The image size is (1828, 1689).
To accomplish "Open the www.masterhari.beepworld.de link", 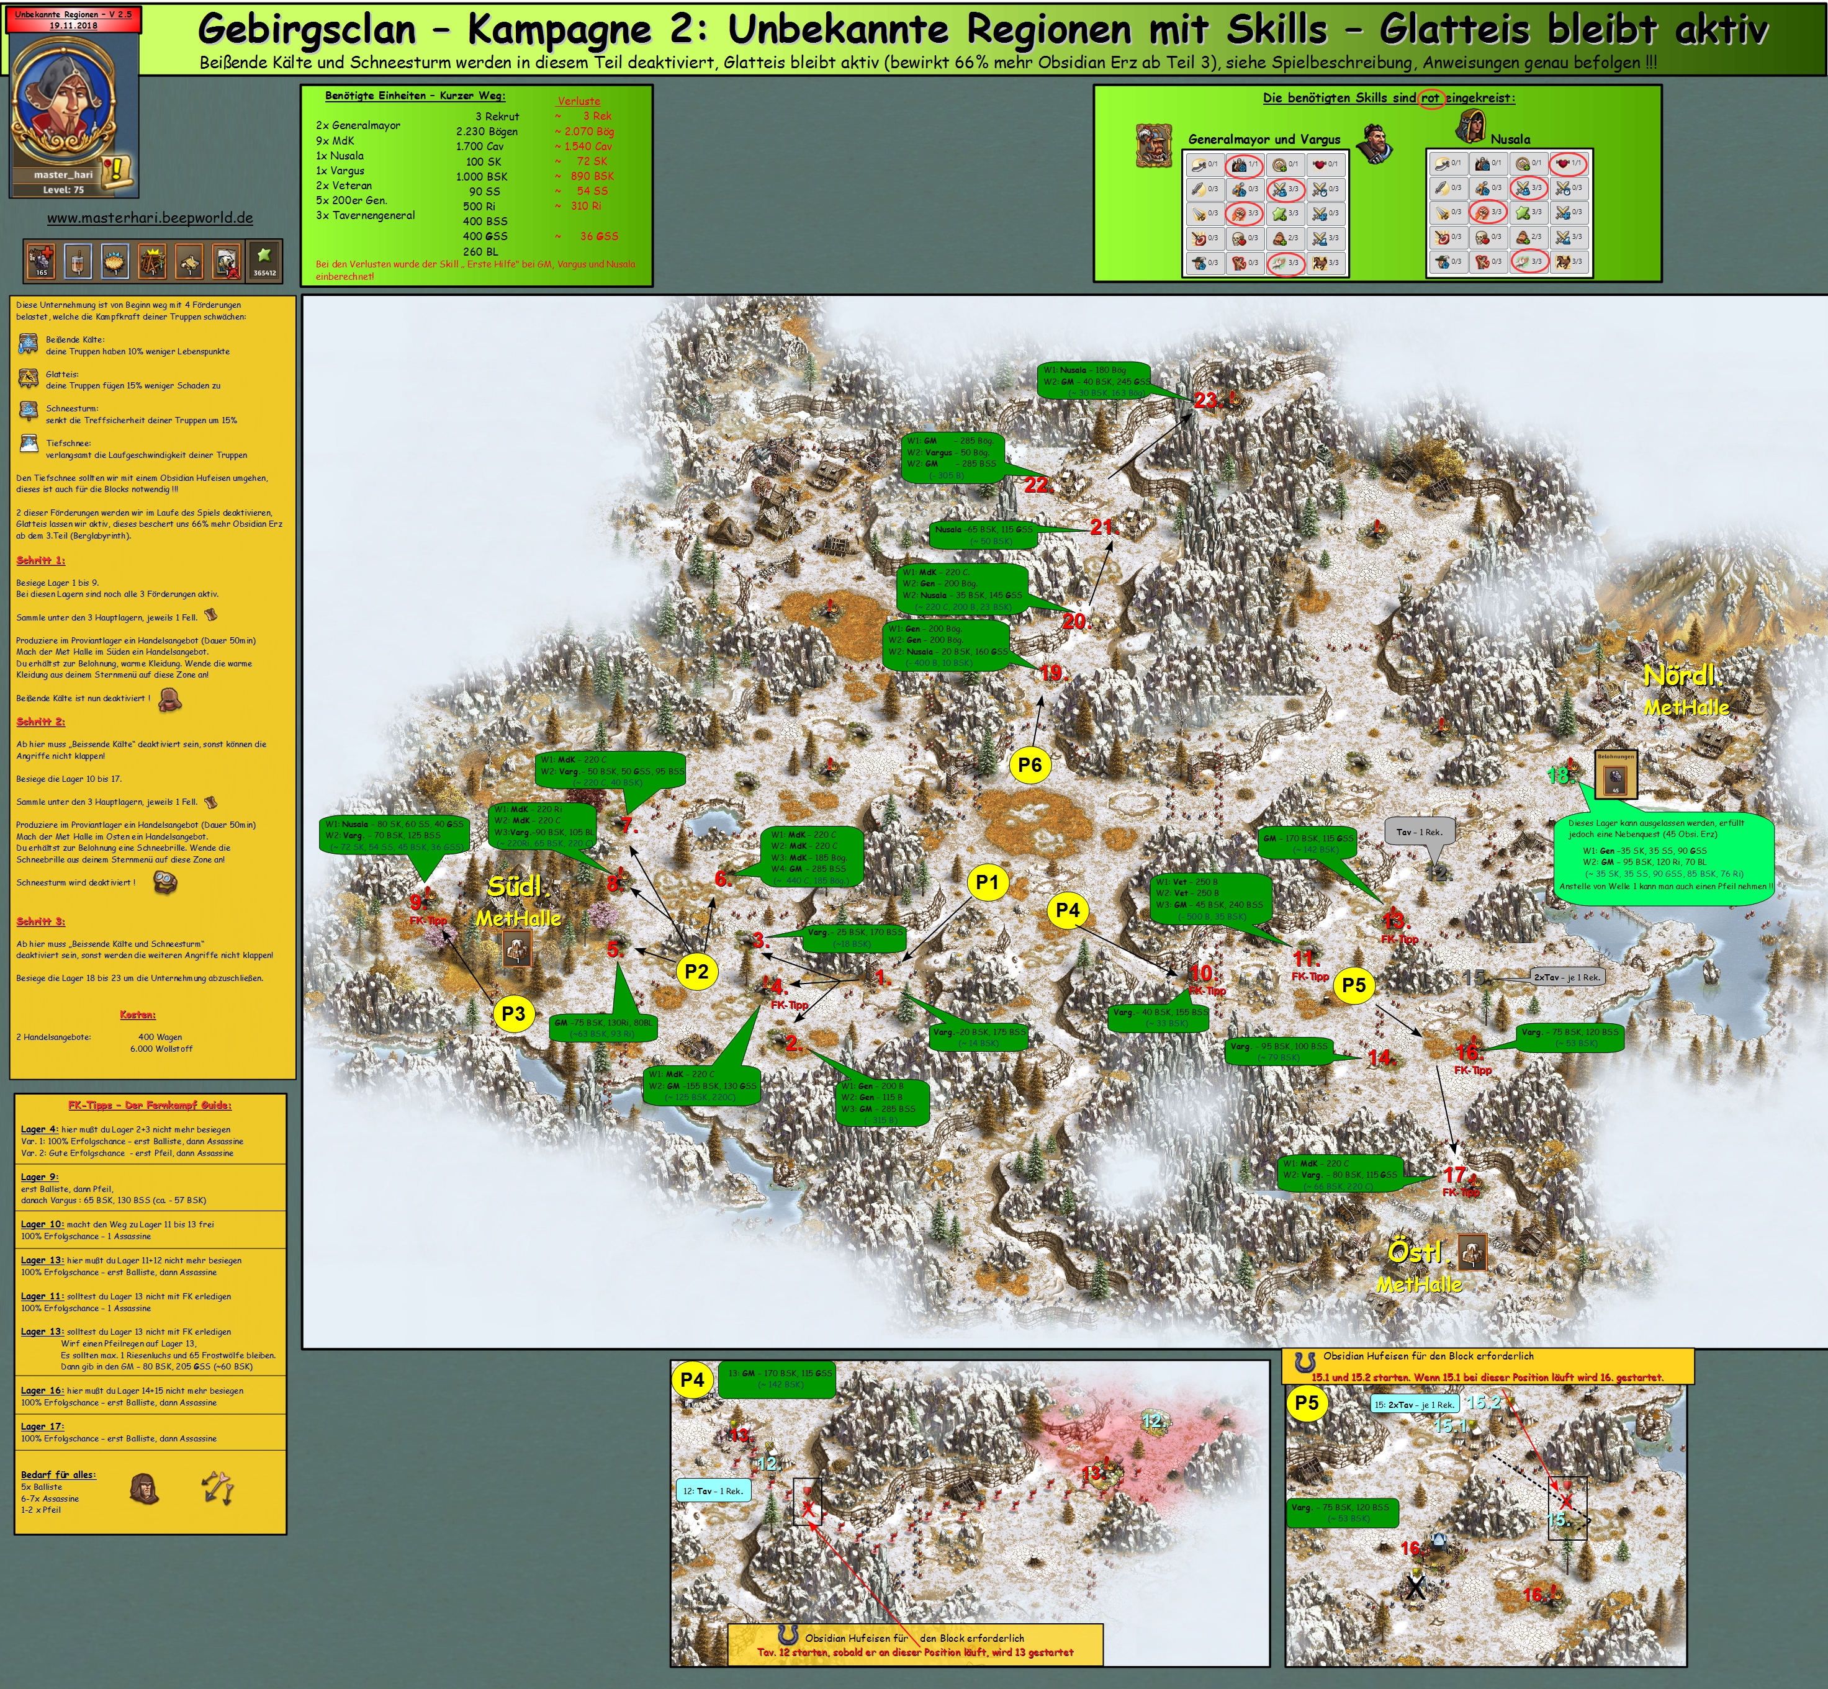I will click(150, 218).
